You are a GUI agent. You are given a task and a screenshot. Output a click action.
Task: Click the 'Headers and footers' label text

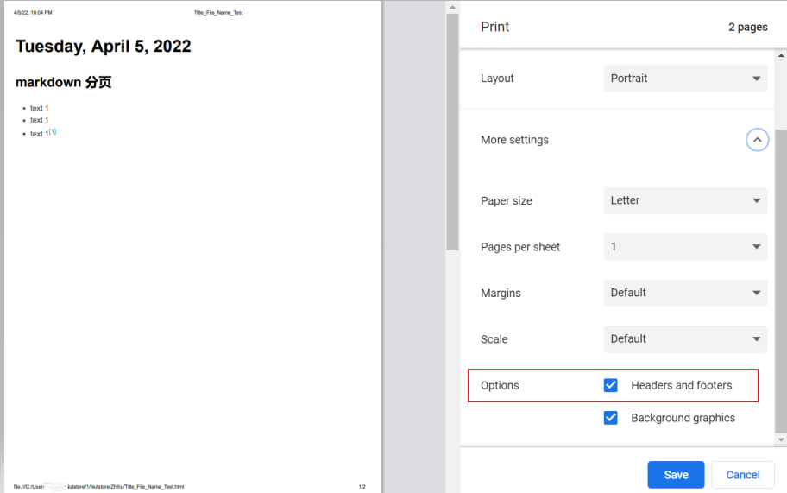[681, 385]
